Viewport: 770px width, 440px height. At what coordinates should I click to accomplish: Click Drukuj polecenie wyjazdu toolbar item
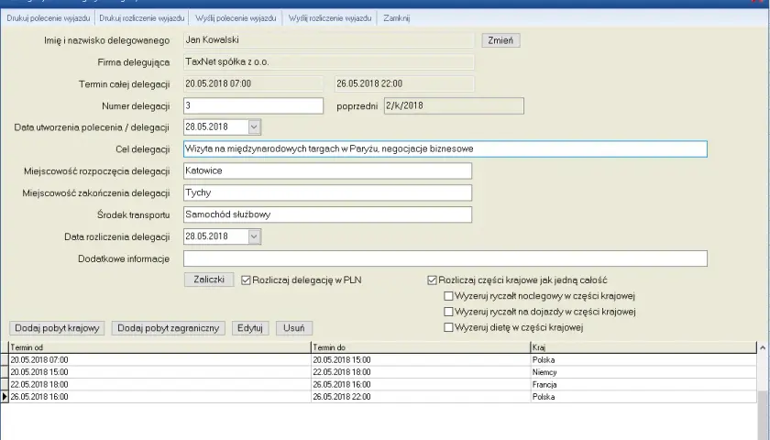point(48,18)
